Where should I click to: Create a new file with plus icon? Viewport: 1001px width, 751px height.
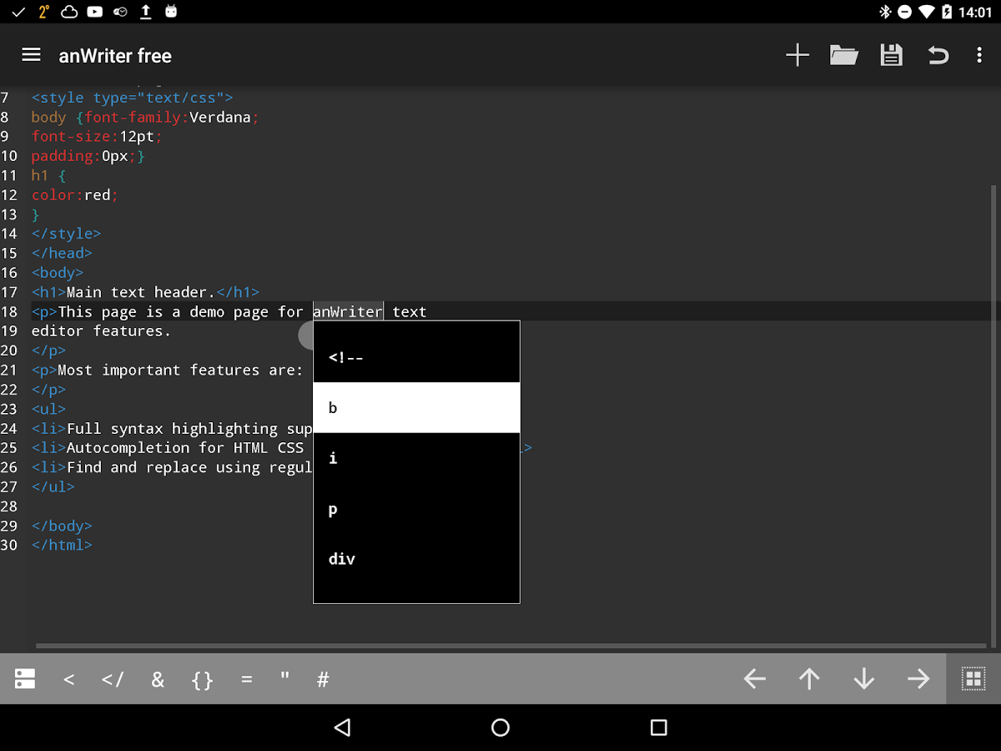pyautogui.click(x=797, y=56)
